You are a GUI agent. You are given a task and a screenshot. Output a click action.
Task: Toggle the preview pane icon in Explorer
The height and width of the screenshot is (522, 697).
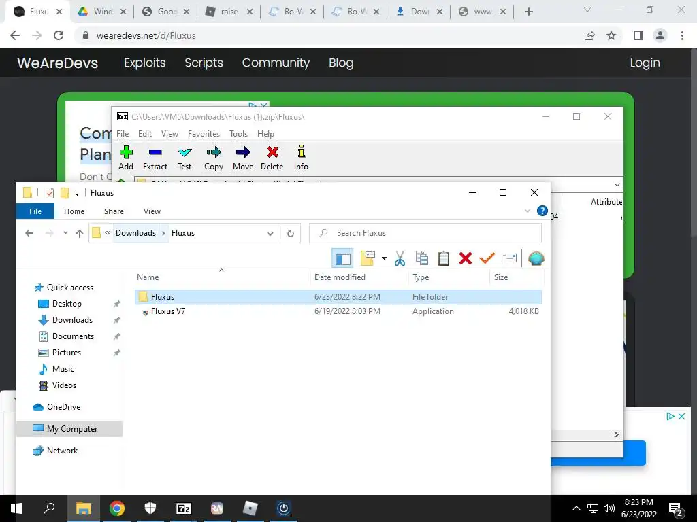tap(343, 258)
